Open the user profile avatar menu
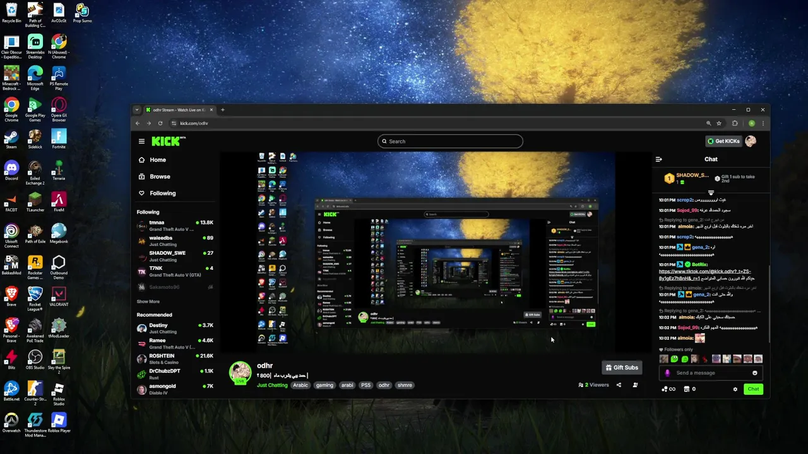808x454 pixels. click(751, 141)
